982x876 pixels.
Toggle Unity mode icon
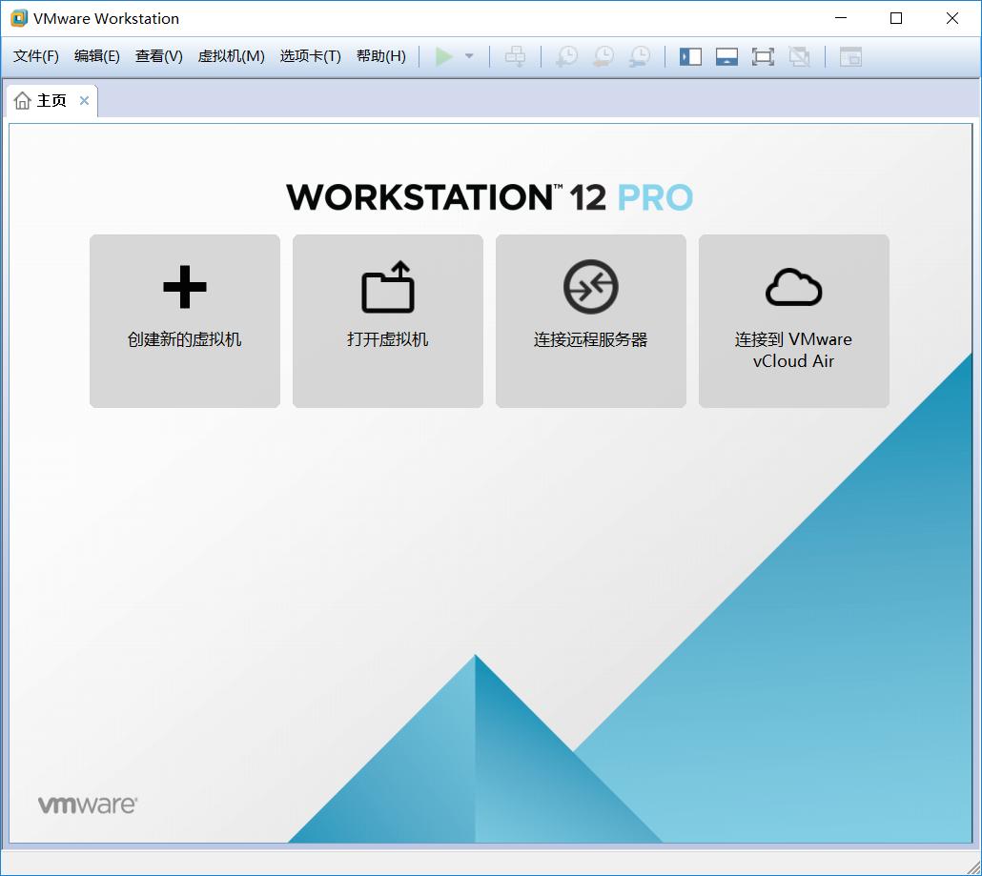tap(799, 56)
